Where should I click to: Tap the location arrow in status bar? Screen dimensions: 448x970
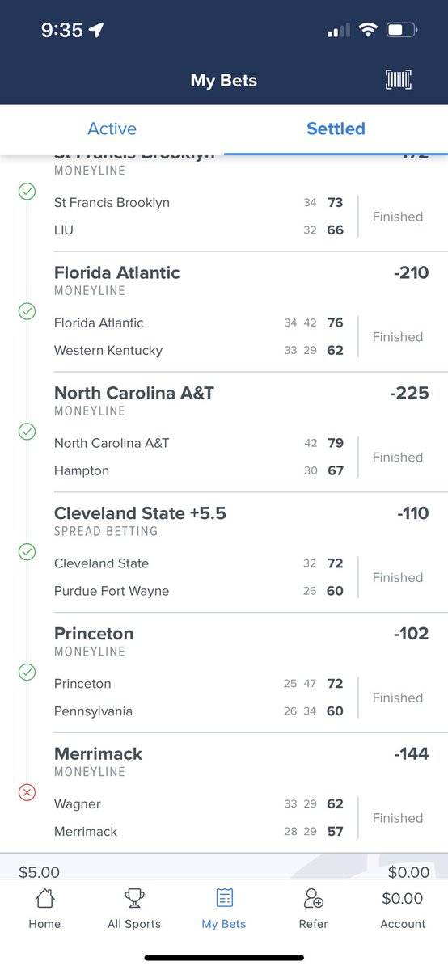pyautogui.click(x=97, y=31)
